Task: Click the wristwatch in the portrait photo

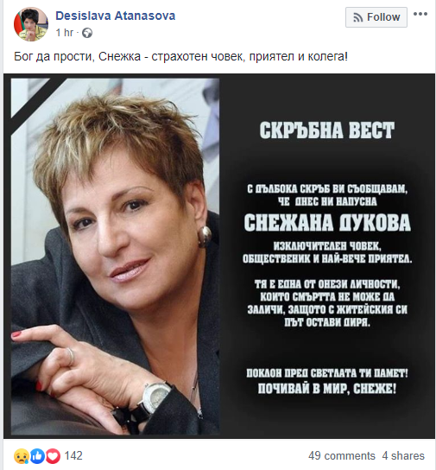Action: click(155, 397)
